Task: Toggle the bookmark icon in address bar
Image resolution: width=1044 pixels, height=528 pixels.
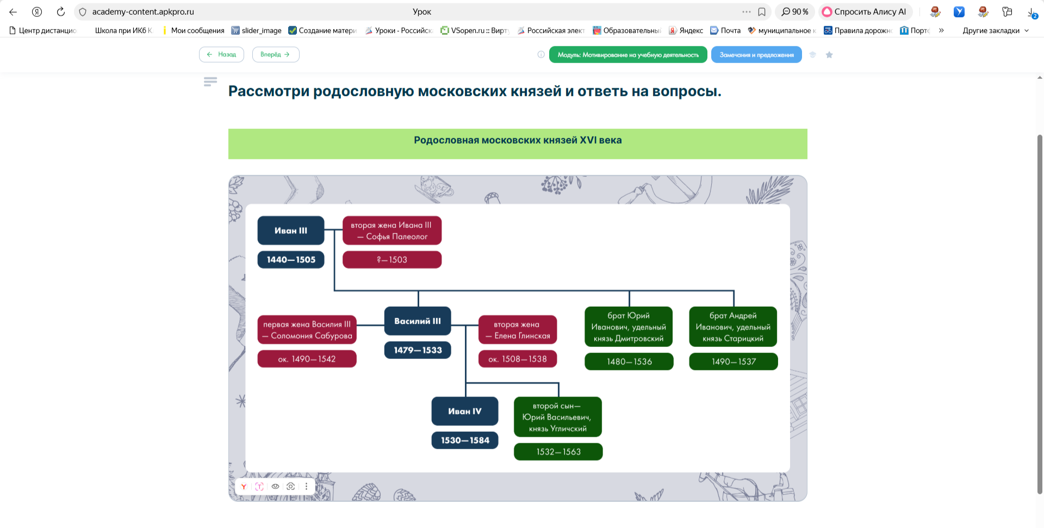Action: pos(762,12)
